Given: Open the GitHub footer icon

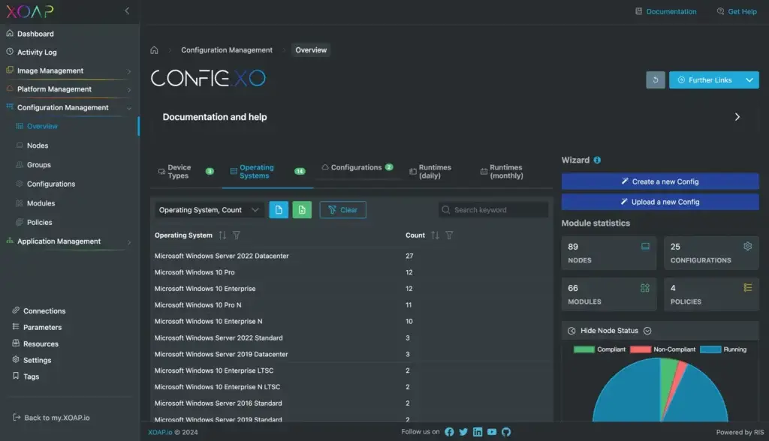Looking at the screenshot, I should 506,432.
